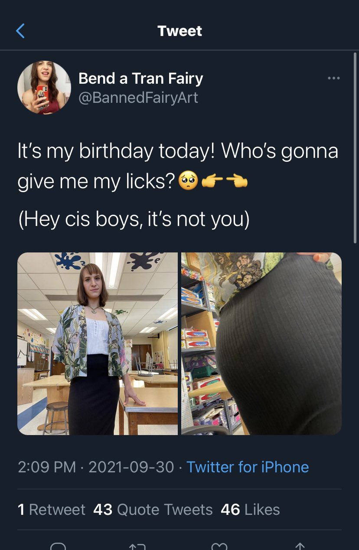Viewport: 359px width, 550px height.
Task: Tap display name Bend a Tran Fairy
Action: click(141, 79)
